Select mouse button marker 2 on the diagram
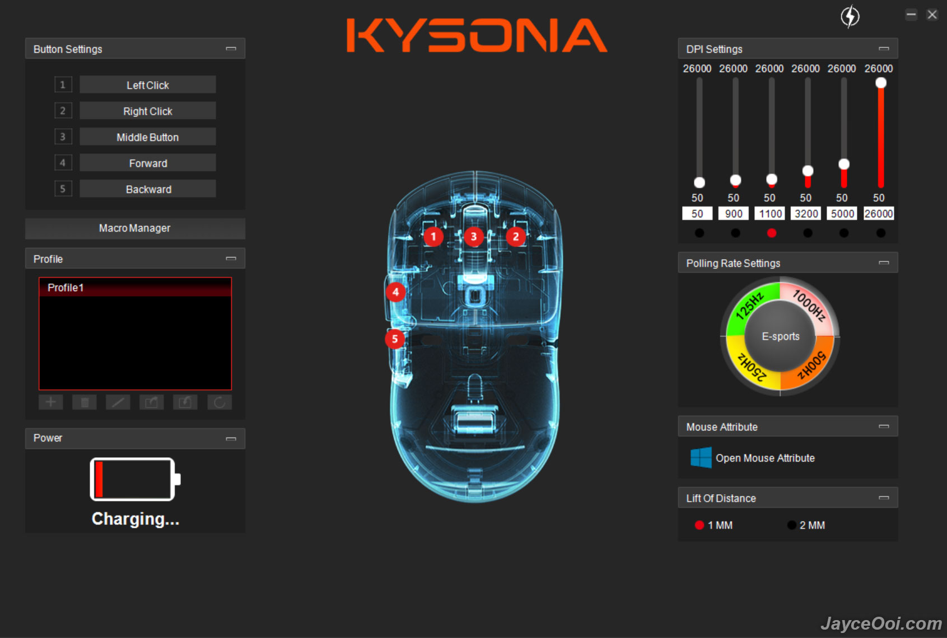Screen dimensions: 947x638 (x=516, y=237)
